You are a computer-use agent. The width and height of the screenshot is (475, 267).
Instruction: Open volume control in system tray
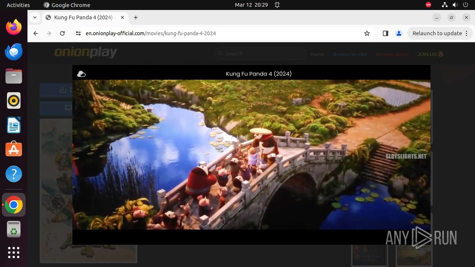[455, 5]
